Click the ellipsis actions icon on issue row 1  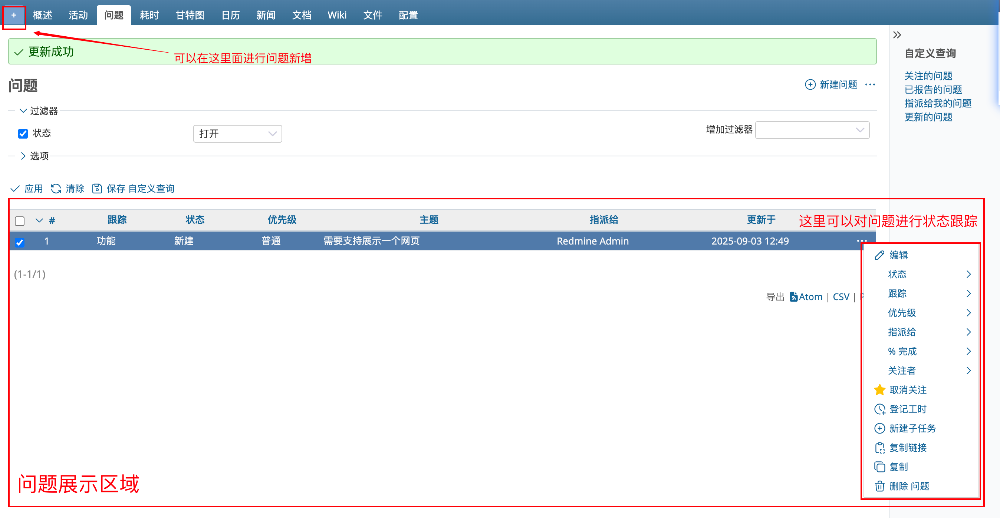[x=862, y=241]
